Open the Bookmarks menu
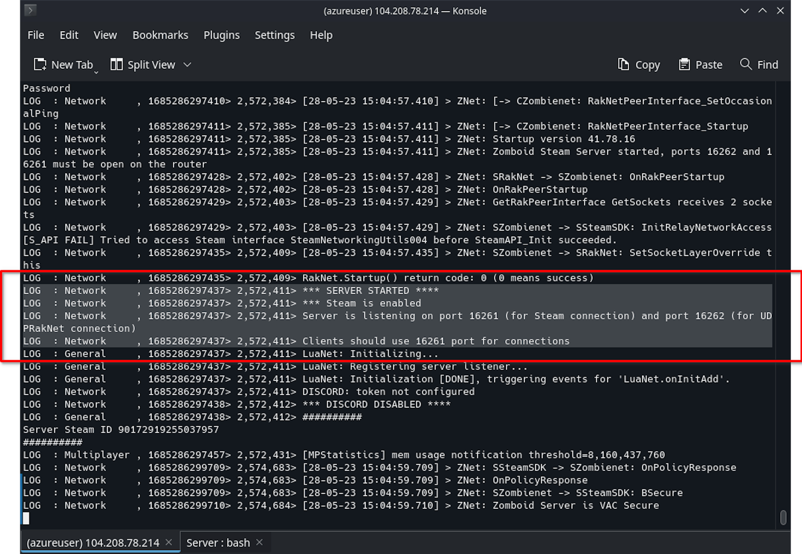 tap(160, 35)
